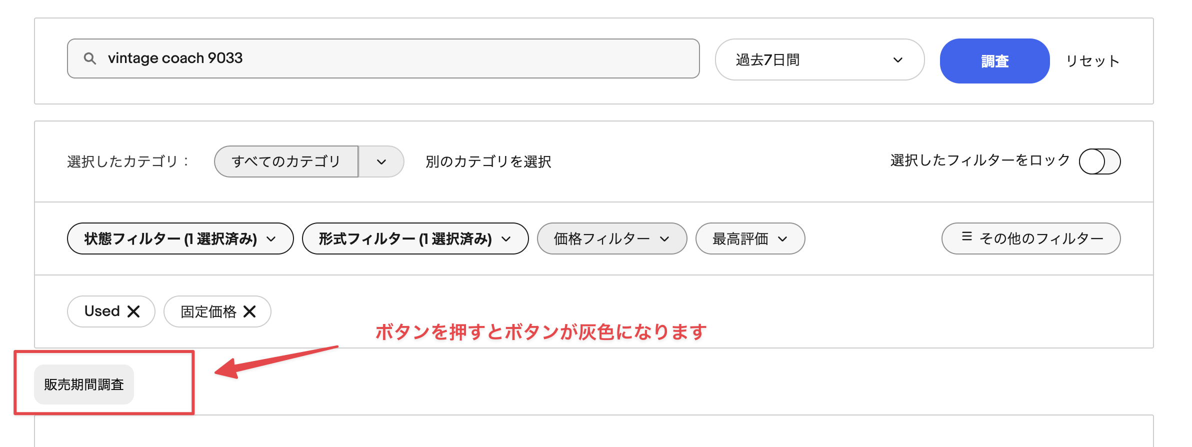Click the chevron next to すべてのカテゴリ
This screenshot has height=447, width=1192.
pos(381,161)
